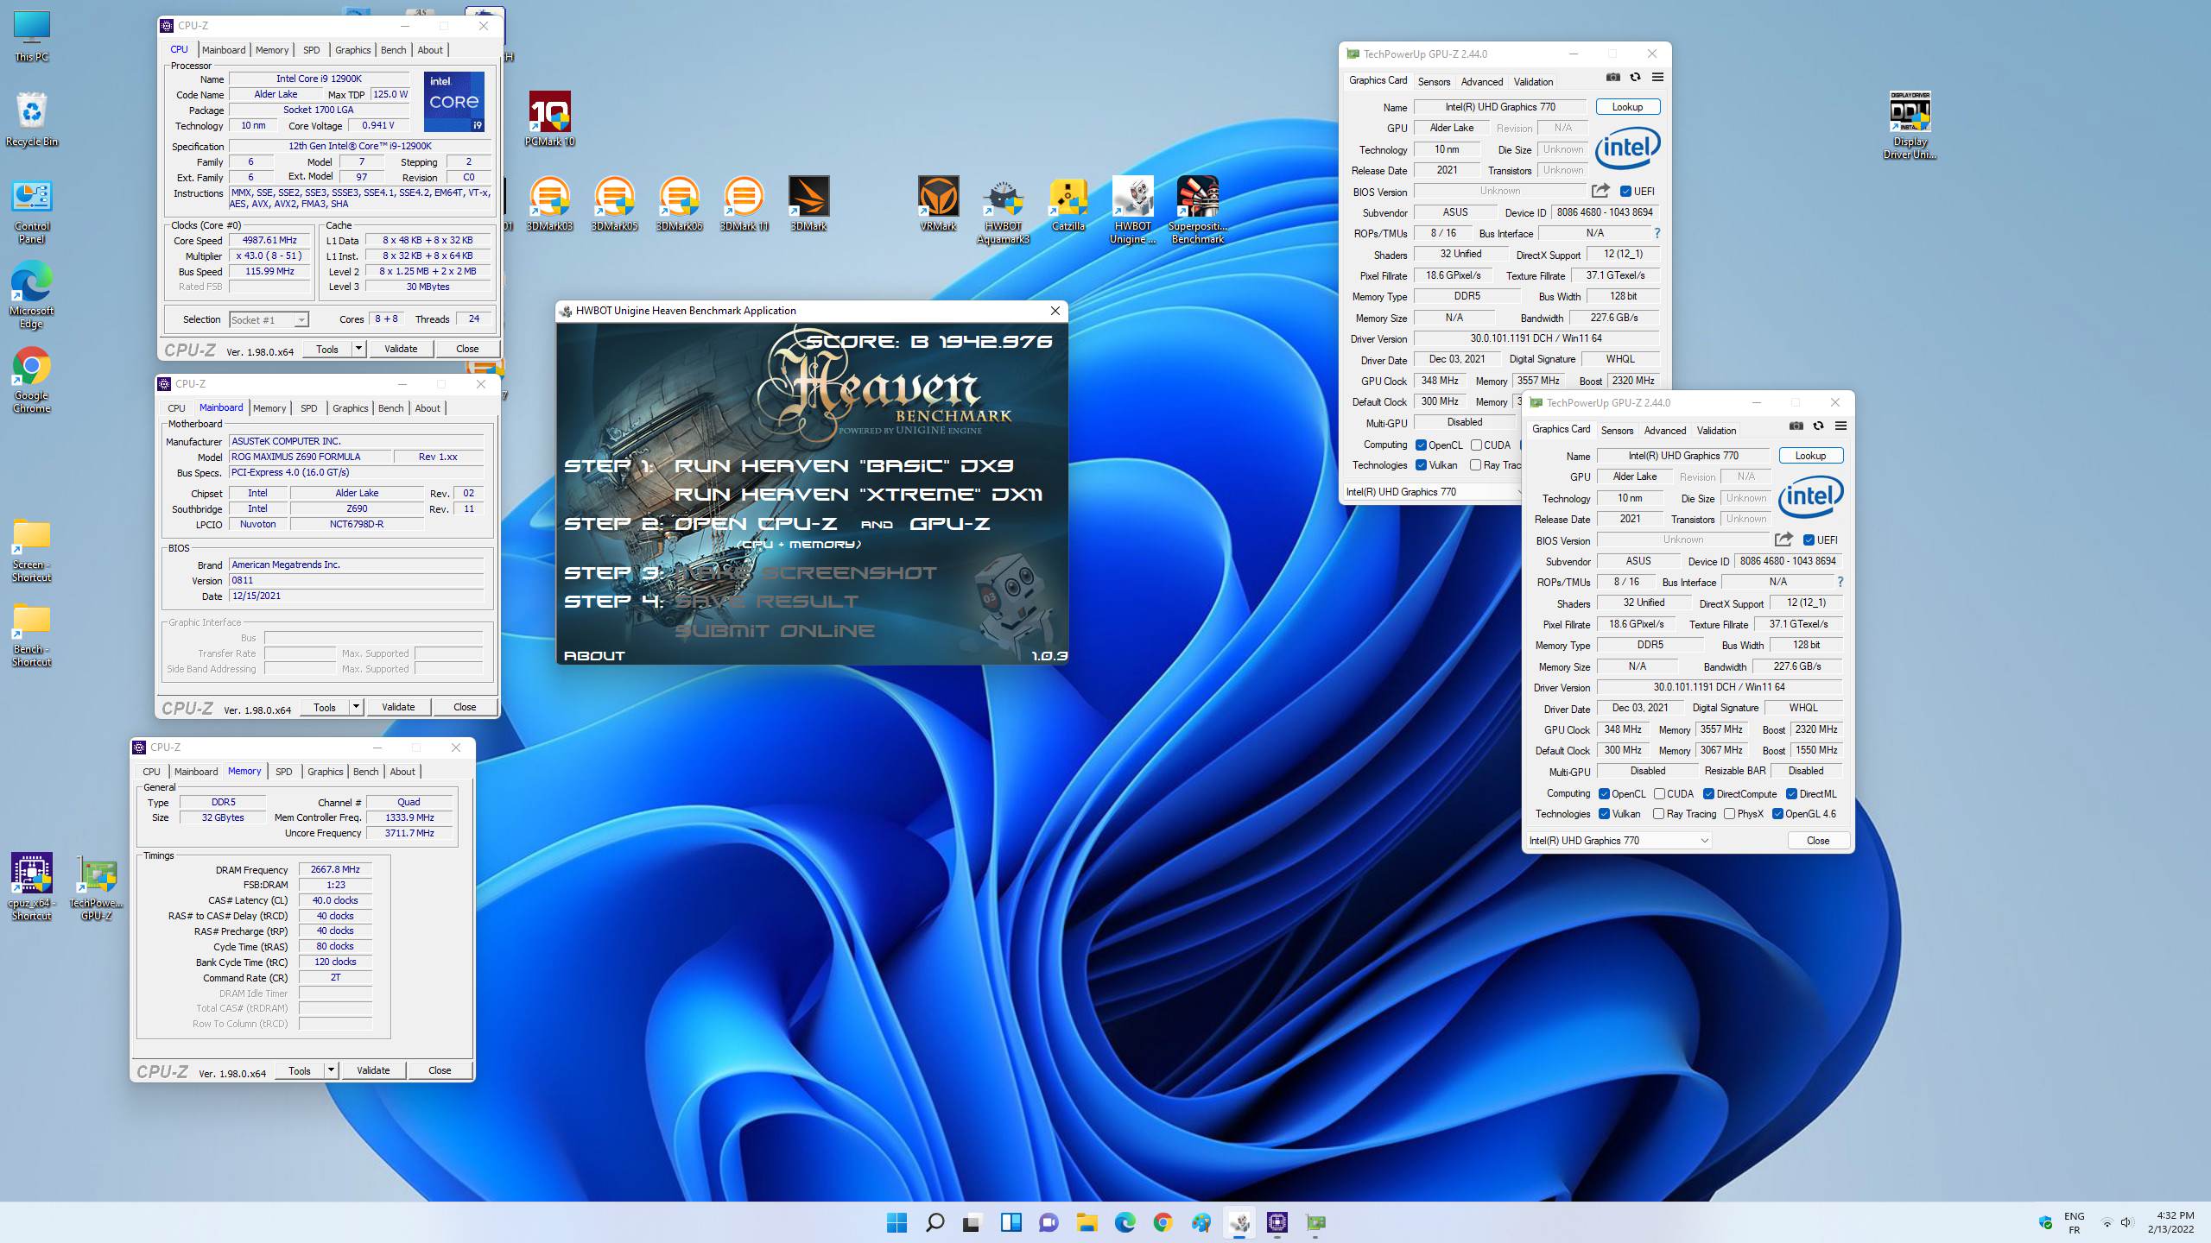Toggle PhysX checkbox in front GPU-Z

click(1729, 814)
